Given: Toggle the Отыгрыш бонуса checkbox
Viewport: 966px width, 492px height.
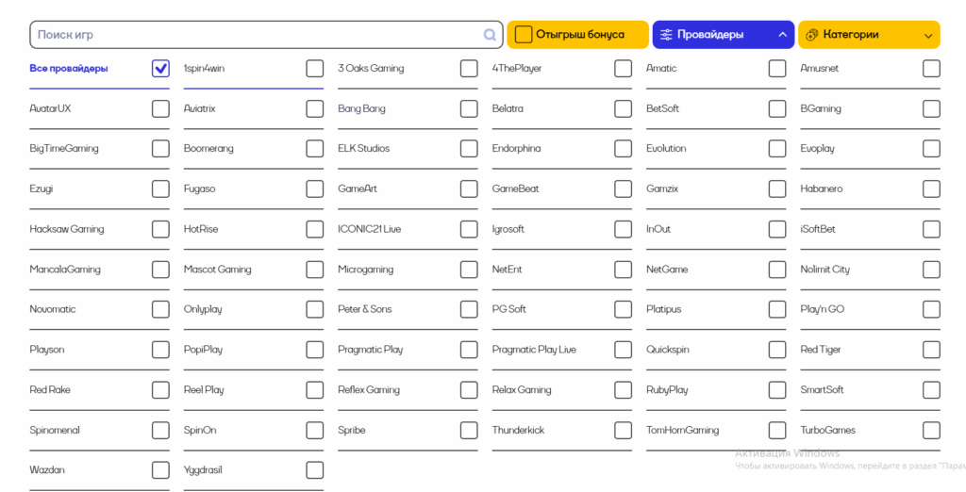Looking at the screenshot, I should tap(524, 35).
